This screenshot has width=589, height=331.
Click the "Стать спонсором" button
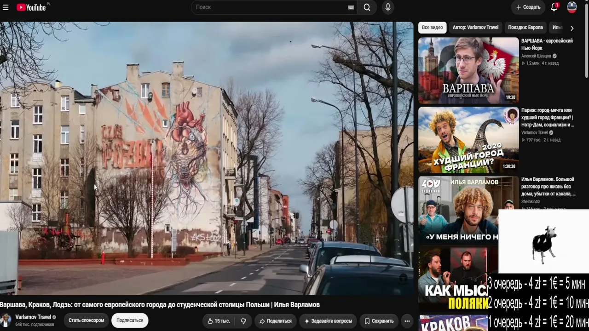coord(87,320)
